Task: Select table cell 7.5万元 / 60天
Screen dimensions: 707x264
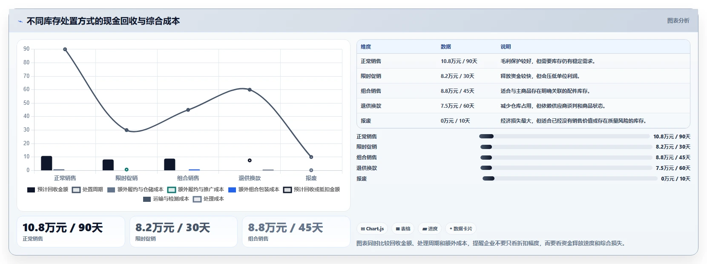Action: point(457,106)
